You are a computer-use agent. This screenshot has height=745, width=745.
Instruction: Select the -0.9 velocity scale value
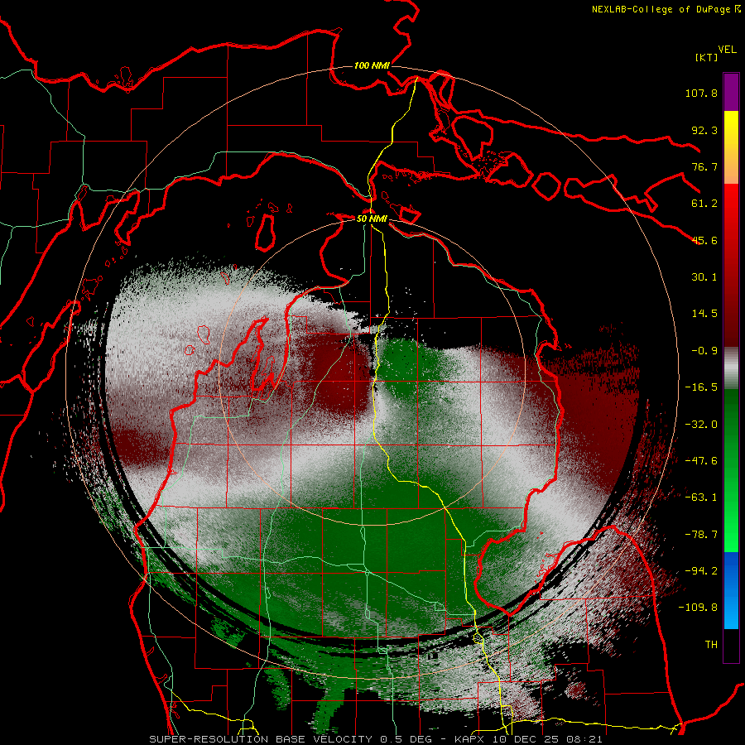704,351
